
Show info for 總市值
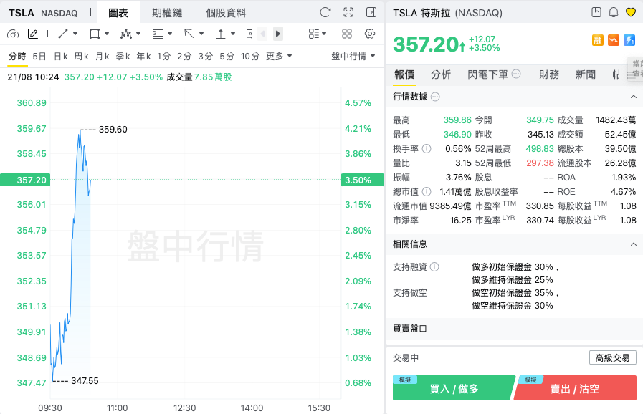[x=427, y=191]
